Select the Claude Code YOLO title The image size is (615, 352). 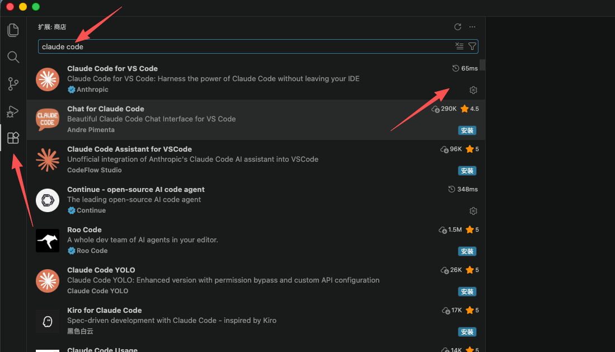(101, 270)
